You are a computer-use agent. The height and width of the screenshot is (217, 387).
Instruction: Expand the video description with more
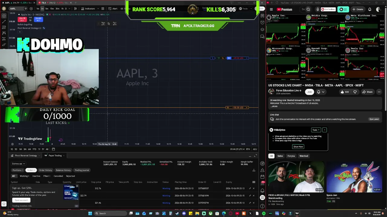[x=274, y=106]
